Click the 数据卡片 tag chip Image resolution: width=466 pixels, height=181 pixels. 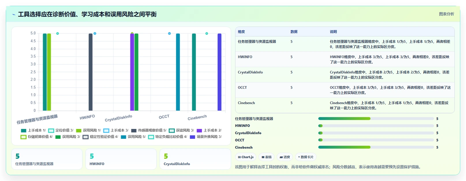tap(306, 157)
